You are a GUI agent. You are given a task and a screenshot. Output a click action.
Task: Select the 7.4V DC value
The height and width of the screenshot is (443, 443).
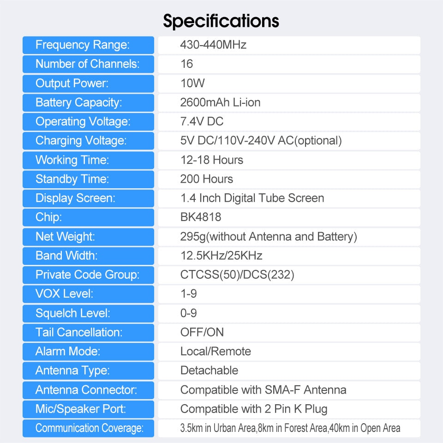202,122
